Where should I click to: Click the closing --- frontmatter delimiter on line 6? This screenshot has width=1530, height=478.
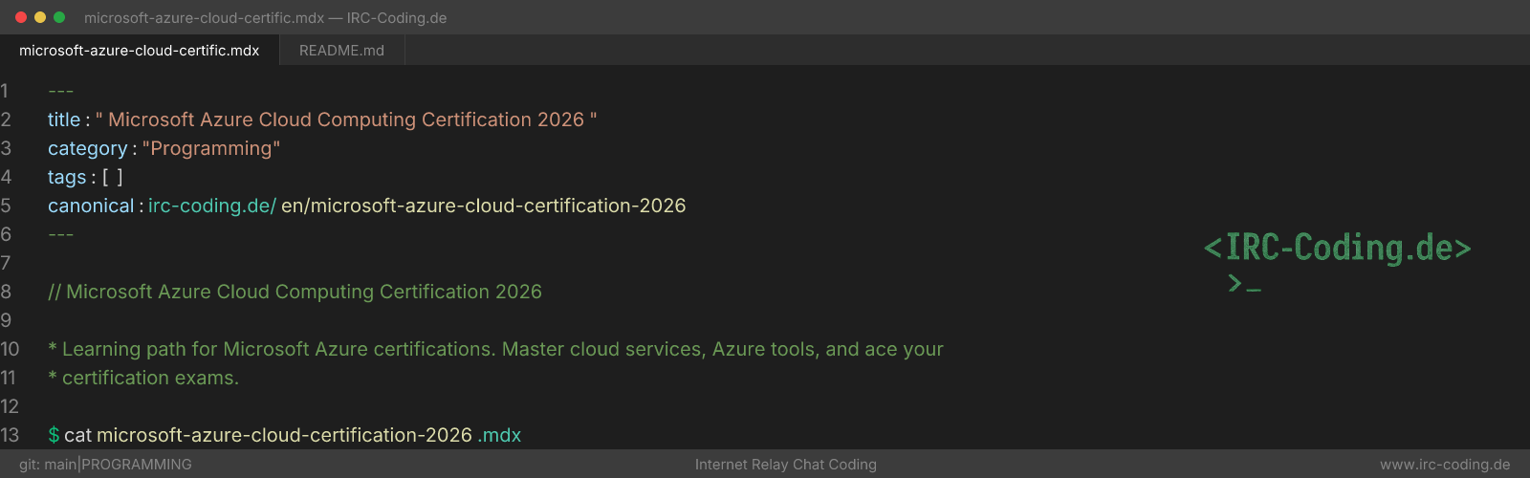pyautogui.click(x=60, y=234)
